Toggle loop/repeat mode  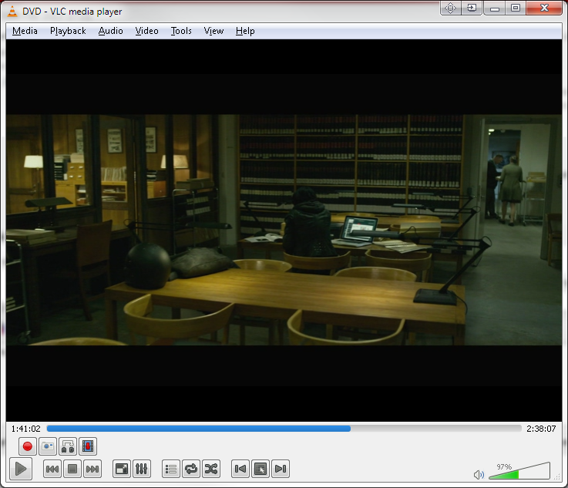191,469
